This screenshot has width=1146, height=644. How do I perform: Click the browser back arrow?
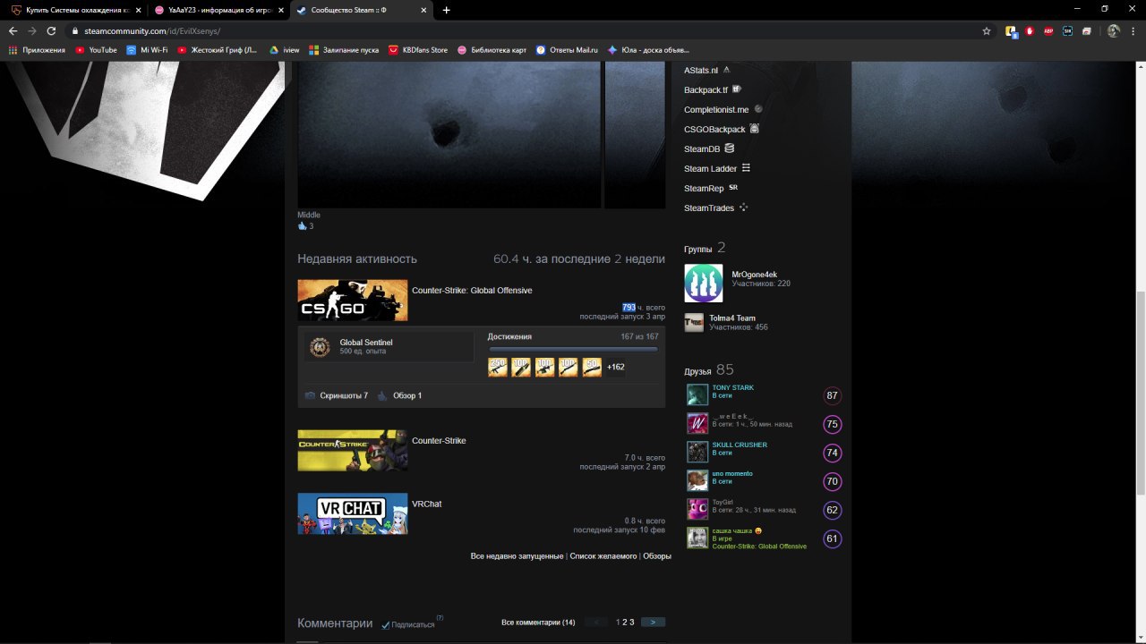click(x=13, y=30)
